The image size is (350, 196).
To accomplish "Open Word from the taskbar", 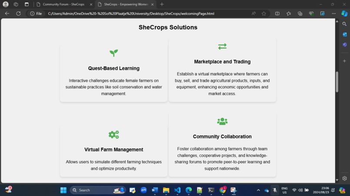I will point(155,190).
